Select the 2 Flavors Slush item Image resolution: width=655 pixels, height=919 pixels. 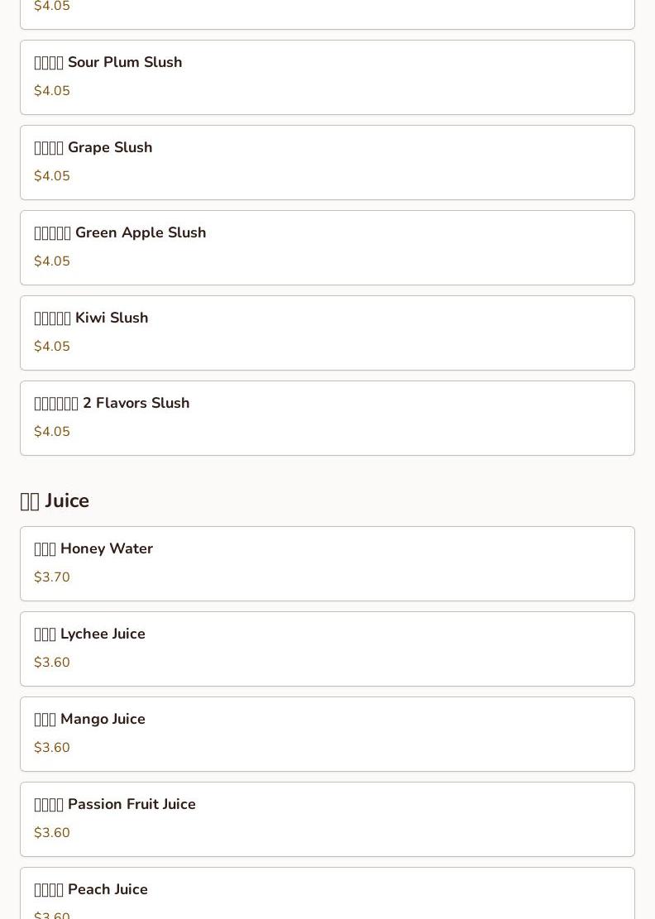(112, 404)
